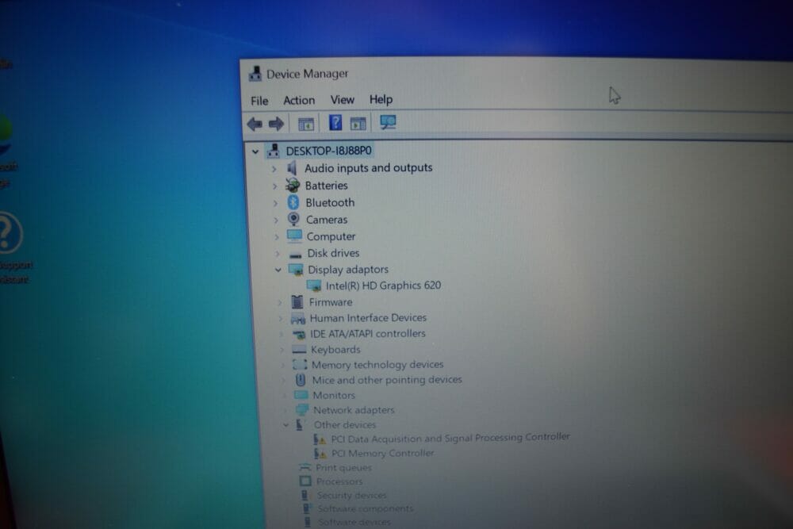Click the Mice and other pointing devices icon
Image resolution: width=793 pixels, height=529 pixels.
[x=301, y=379]
